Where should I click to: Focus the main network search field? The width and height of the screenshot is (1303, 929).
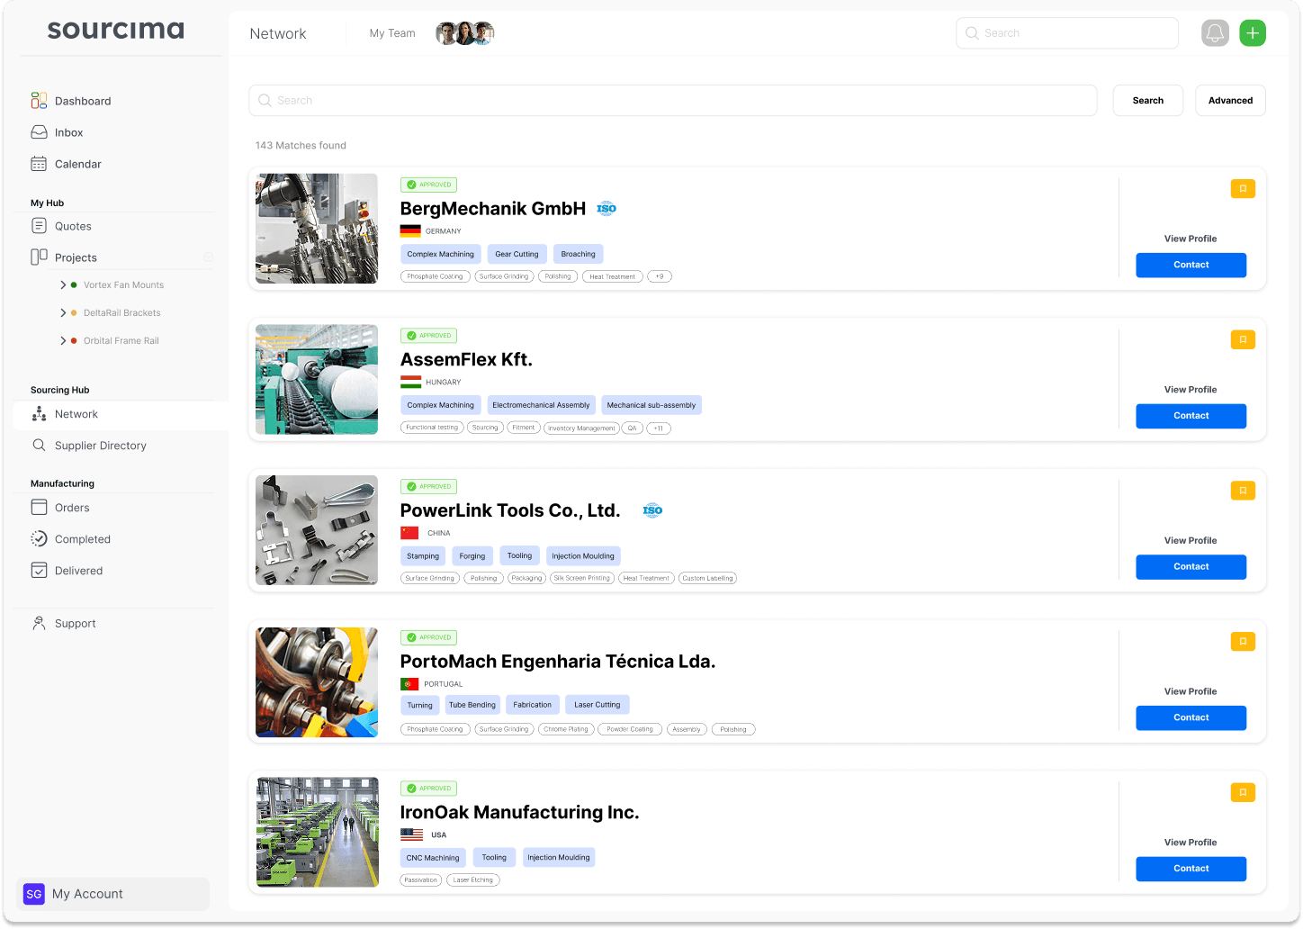coord(673,101)
